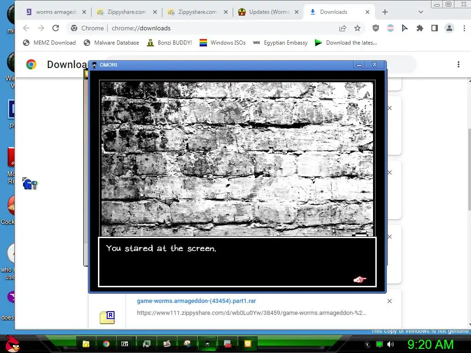Viewport: 471px width, 353px height.
Task: Close the Updates (Worms) tab
Action: pyautogui.click(x=297, y=12)
